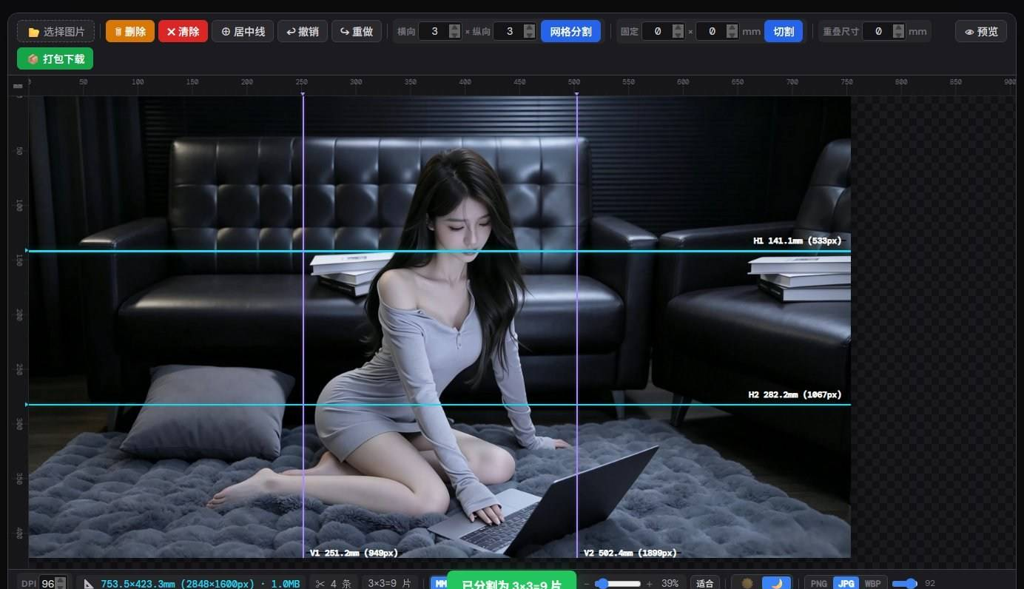This screenshot has height=589, width=1024.
Task: Click the 适合 fit-to-view button
Action: [x=705, y=583]
